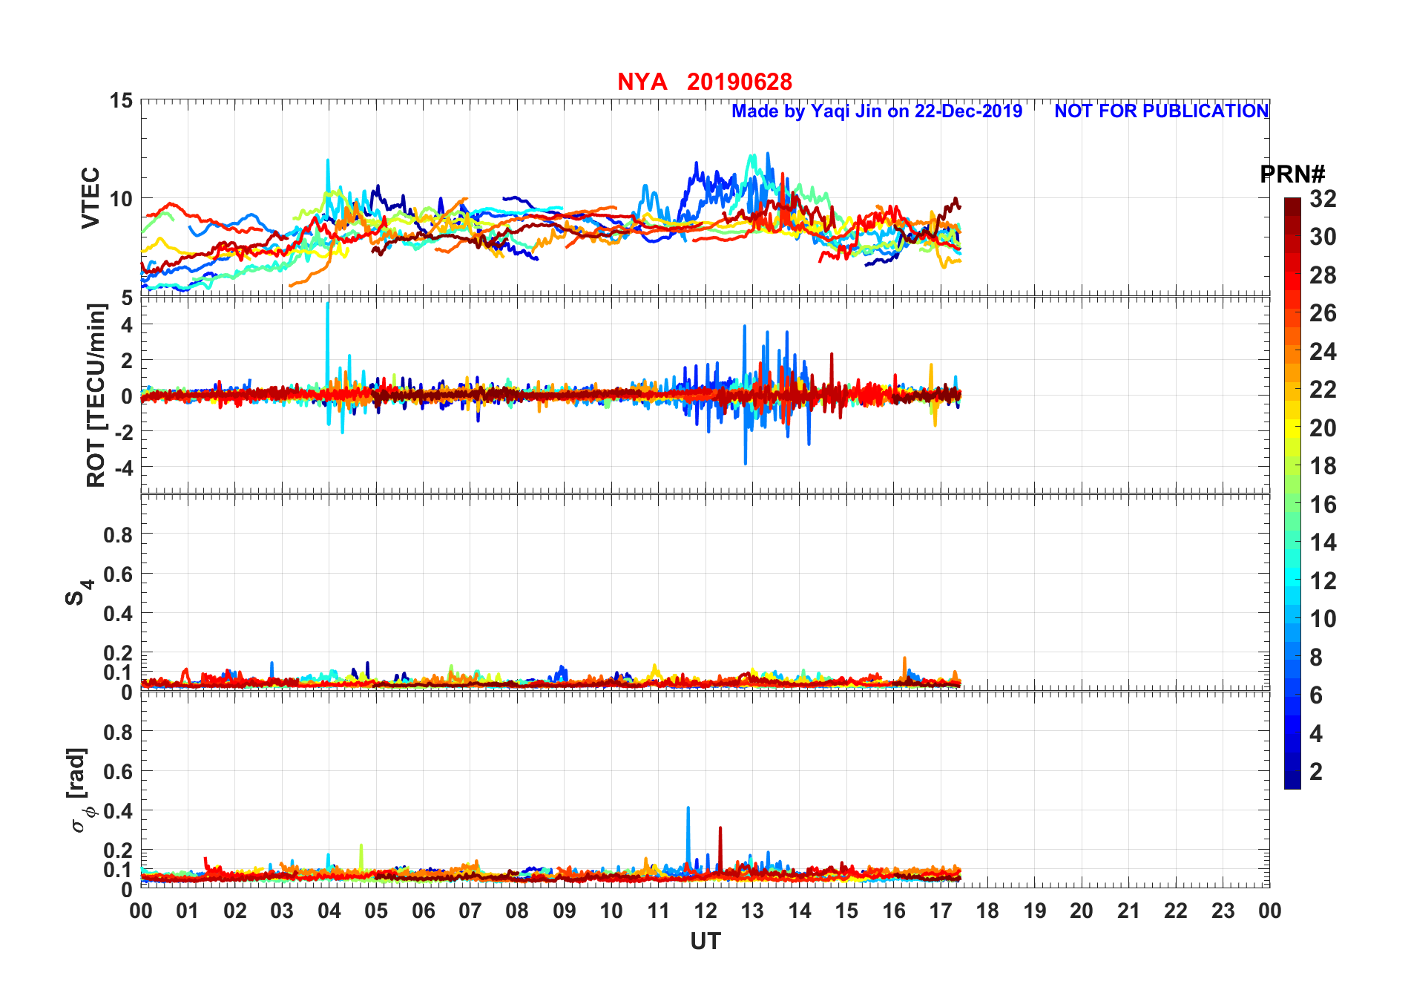Click colorbar tick label 2
1411x987 pixels.
(x=1316, y=772)
